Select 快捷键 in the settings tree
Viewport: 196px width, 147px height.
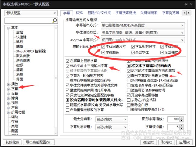(x=21, y=37)
